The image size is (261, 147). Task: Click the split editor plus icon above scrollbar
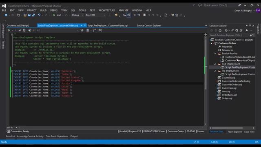[206, 34]
